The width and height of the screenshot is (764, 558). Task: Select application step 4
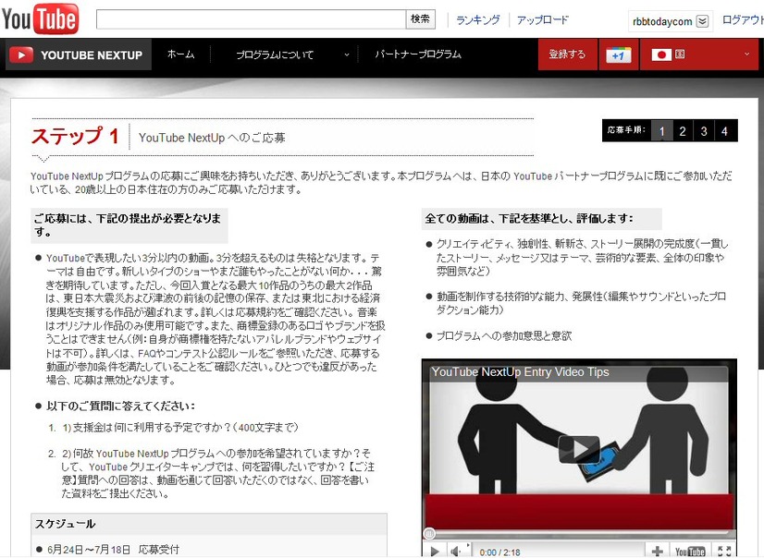[724, 131]
